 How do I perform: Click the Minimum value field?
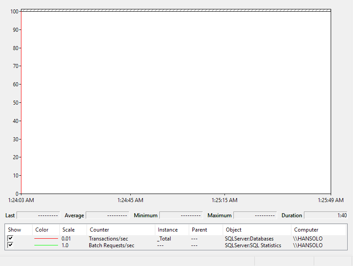pyautogui.click(x=181, y=215)
